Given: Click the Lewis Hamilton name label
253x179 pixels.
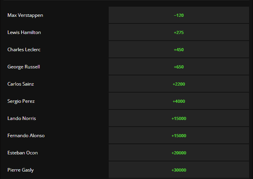Looking at the screenshot, I should [x=24, y=32].
